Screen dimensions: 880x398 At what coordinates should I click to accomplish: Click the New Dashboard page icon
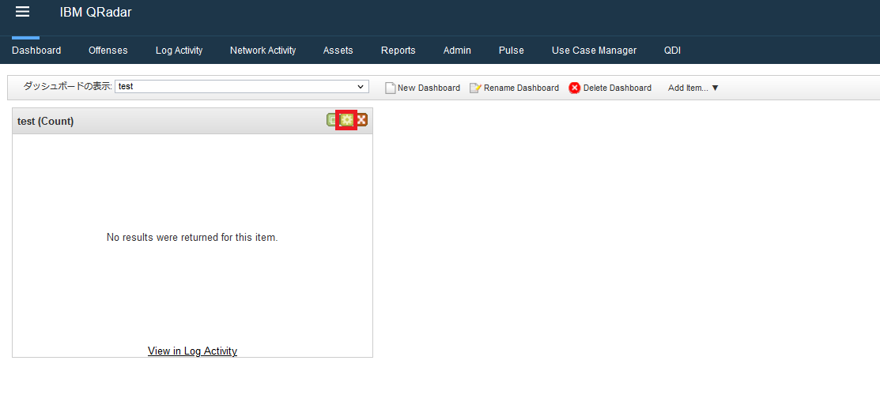point(390,88)
